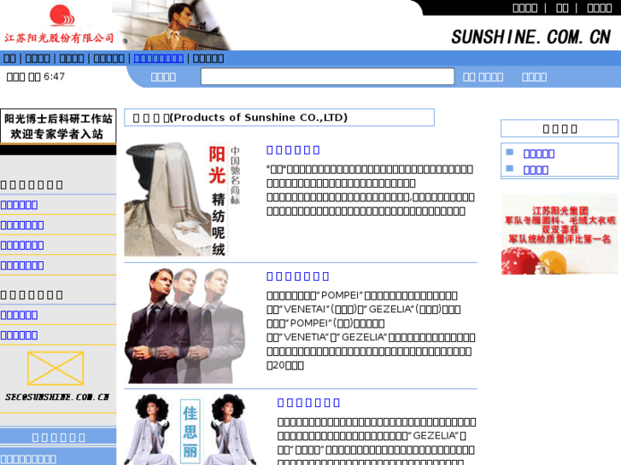Open the 阳光 精纺呢绒 wool fabric product image
Image resolution: width=621 pixels, height=465 pixels.
183,199
